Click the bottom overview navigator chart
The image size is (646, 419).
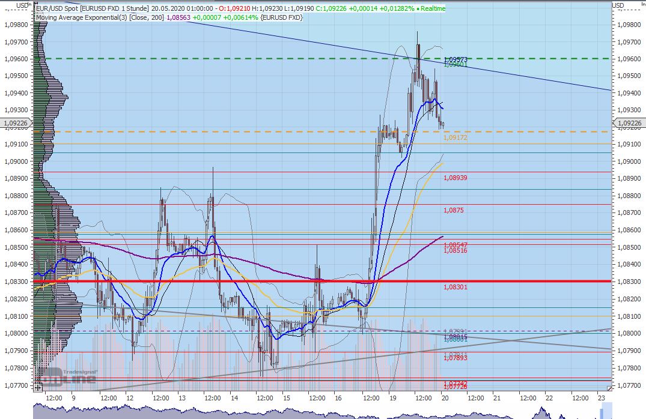pos(300,412)
